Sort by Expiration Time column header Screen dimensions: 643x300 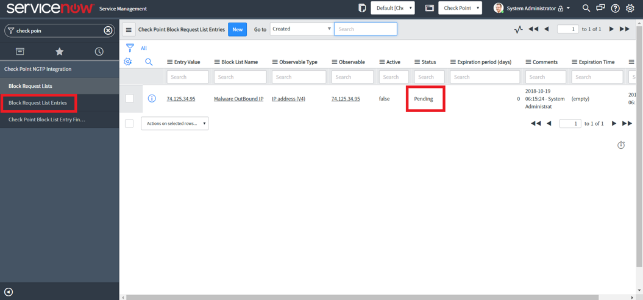(x=597, y=62)
